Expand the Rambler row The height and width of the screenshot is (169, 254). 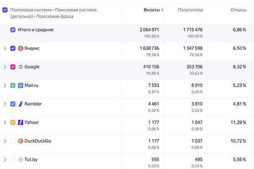pos(5,104)
